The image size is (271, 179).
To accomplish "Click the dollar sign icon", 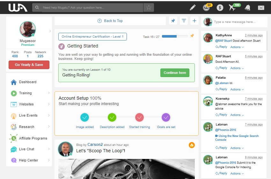I will pos(220,8).
